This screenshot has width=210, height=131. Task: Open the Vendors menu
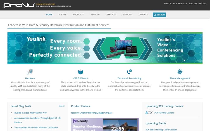point(95,15)
